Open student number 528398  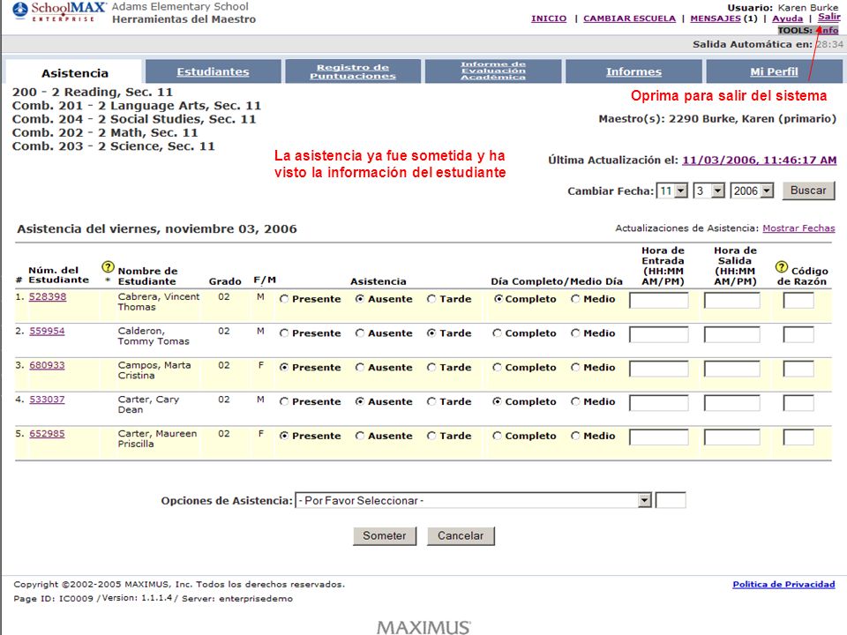coord(48,296)
